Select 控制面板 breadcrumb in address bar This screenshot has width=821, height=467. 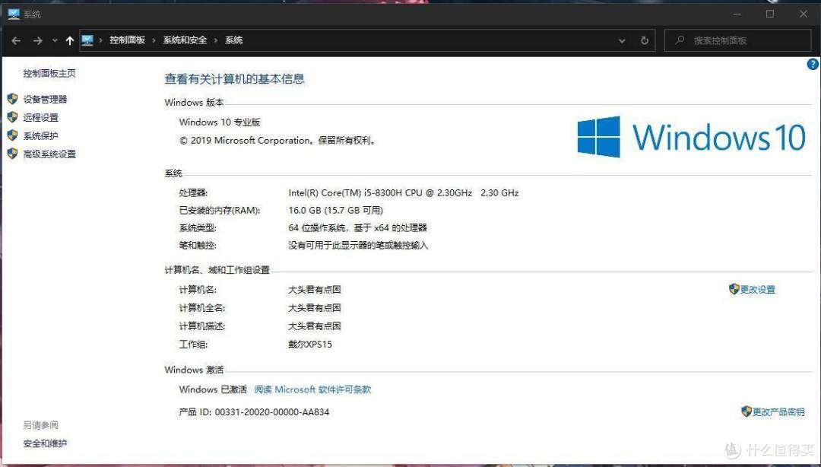click(127, 40)
